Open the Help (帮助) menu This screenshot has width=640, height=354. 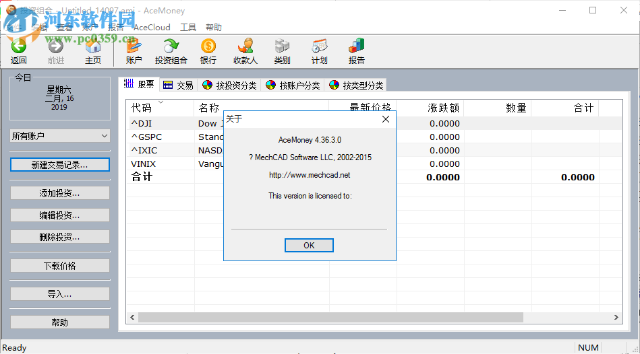click(214, 28)
